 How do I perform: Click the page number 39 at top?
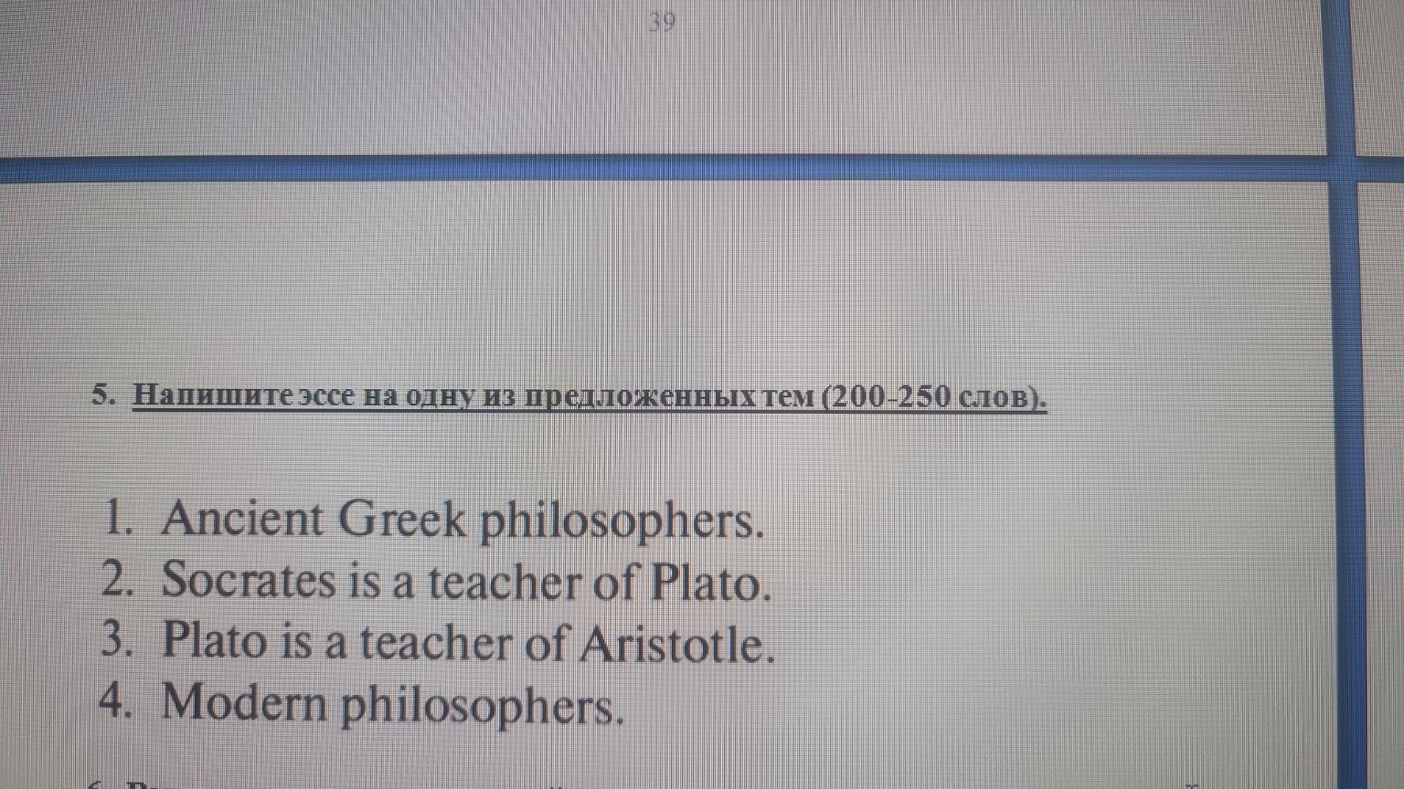(661, 22)
